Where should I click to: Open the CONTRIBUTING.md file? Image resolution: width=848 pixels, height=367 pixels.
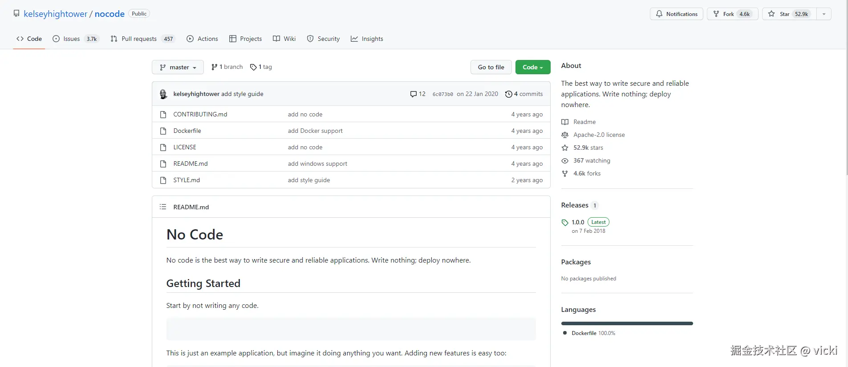click(200, 114)
